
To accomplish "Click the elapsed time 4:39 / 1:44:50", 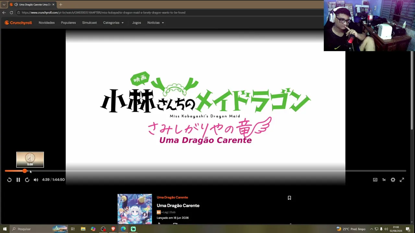I will tap(53, 180).
